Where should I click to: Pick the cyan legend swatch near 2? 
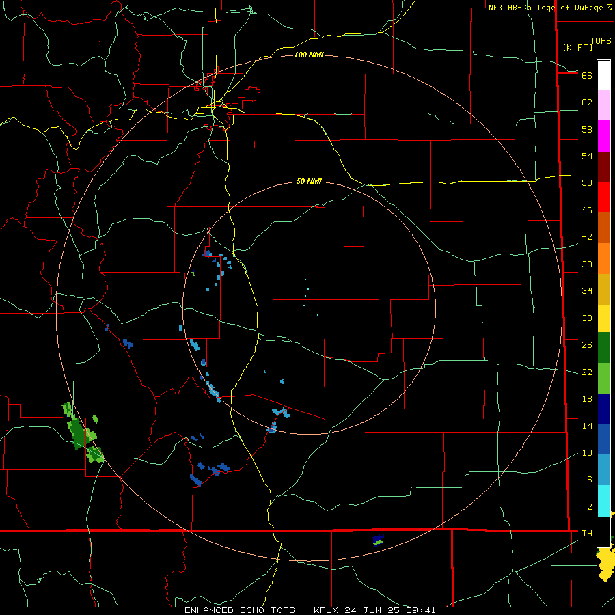(x=603, y=501)
